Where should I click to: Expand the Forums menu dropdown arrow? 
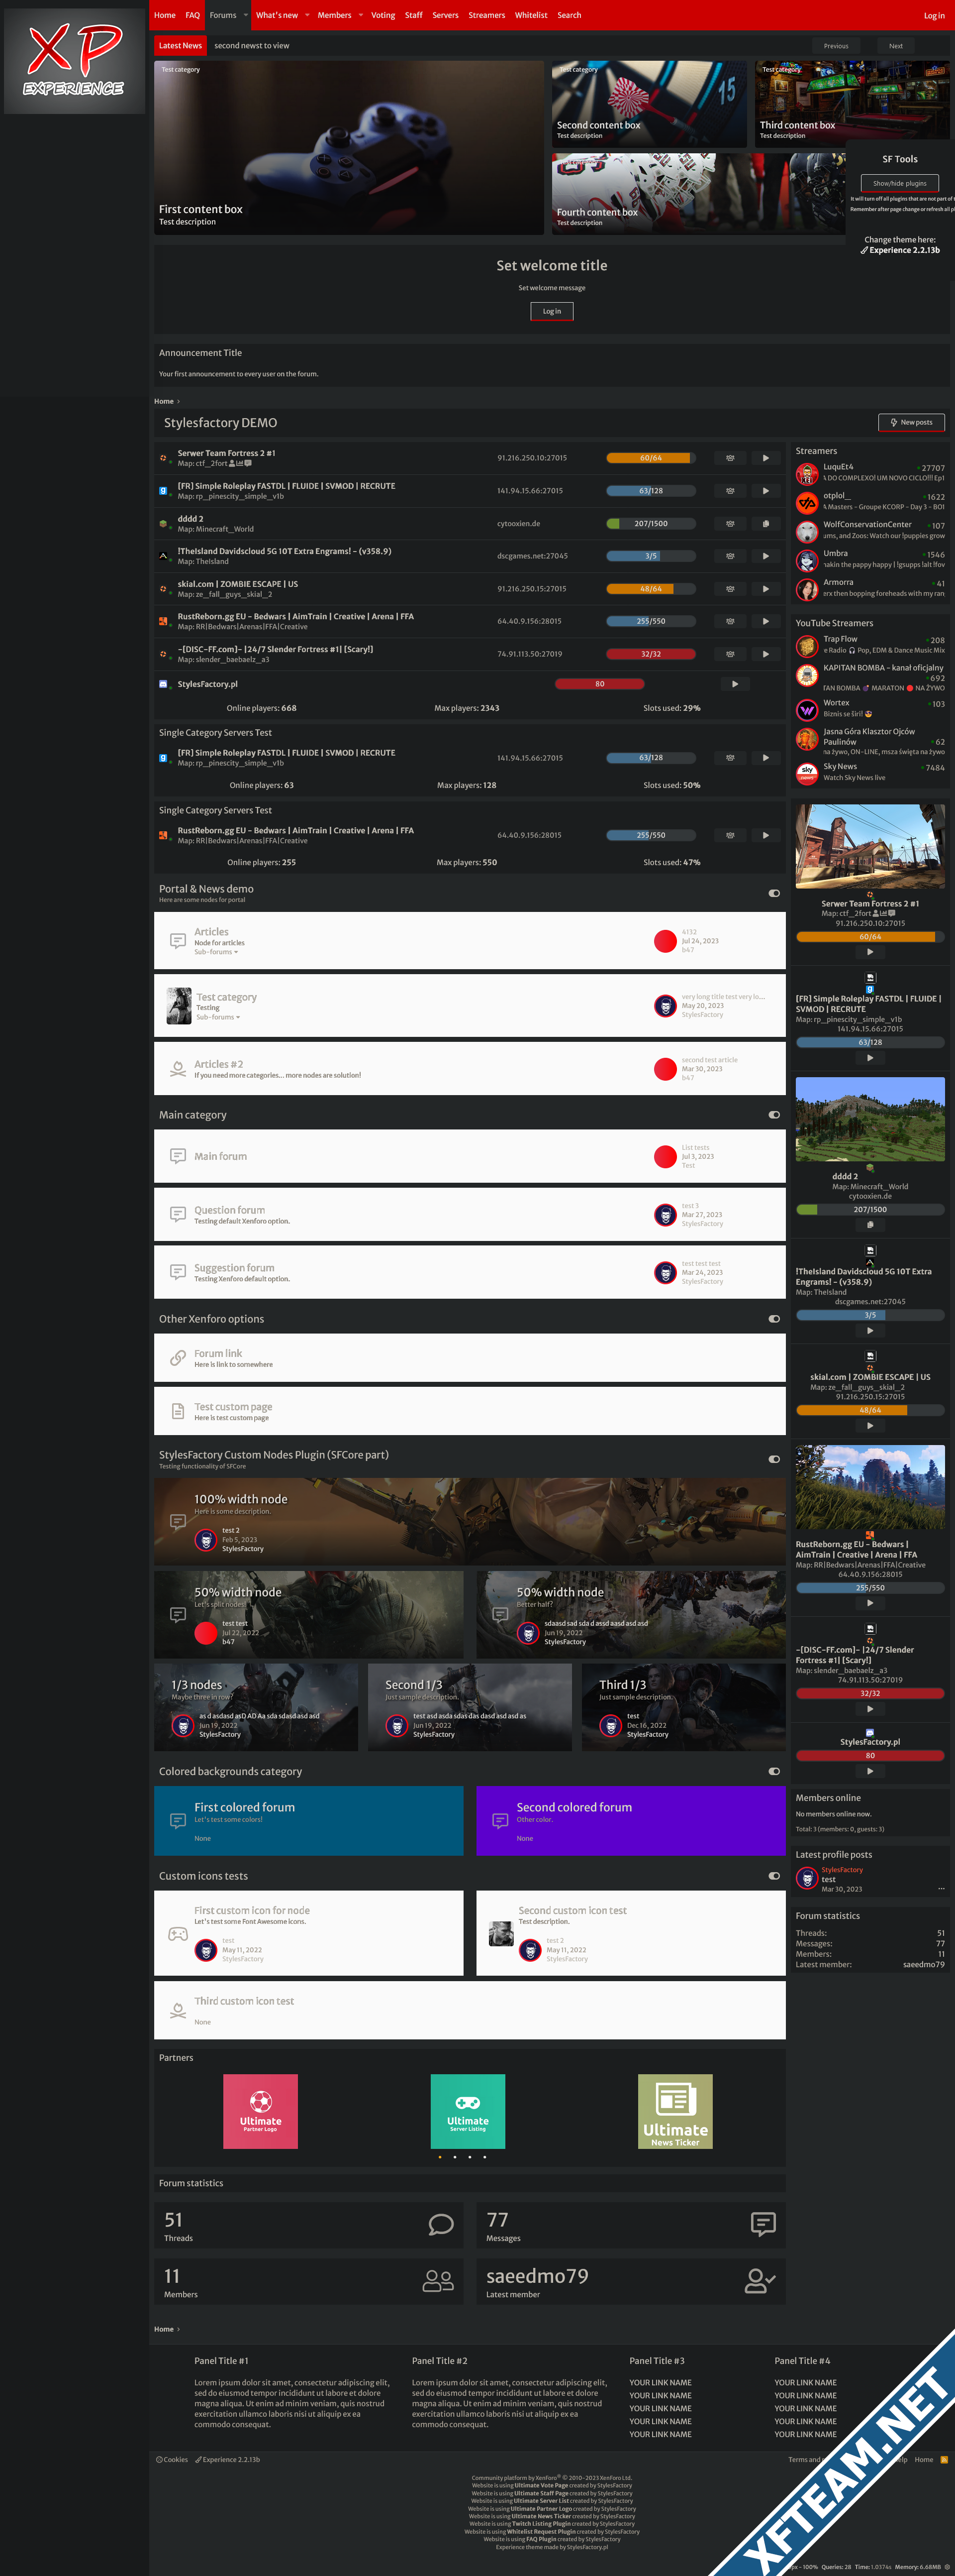tap(246, 15)
